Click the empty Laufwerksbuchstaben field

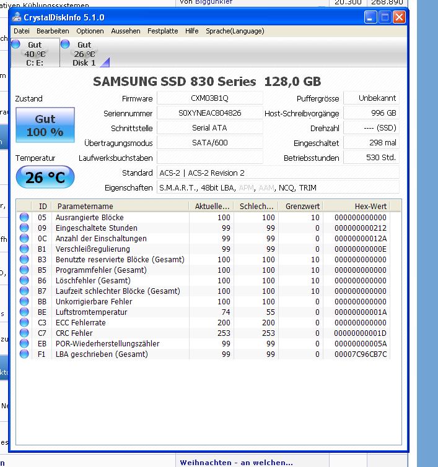pos(210,158)
